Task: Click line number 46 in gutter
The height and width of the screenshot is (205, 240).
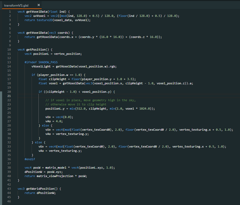Action: pos(9,202)
